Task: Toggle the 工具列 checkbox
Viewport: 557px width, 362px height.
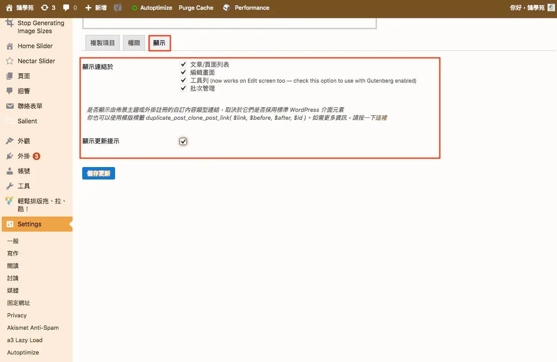Action: point(183,80)
